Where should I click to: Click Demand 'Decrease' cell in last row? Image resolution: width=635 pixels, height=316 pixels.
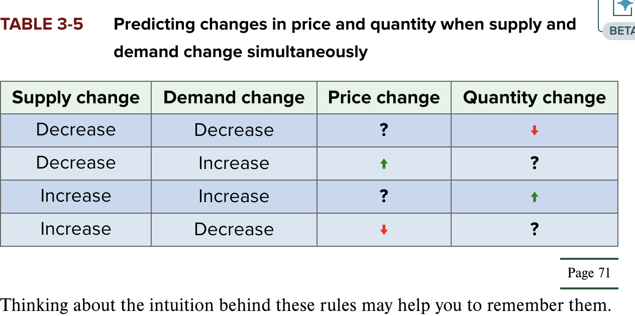coord(234,229)
